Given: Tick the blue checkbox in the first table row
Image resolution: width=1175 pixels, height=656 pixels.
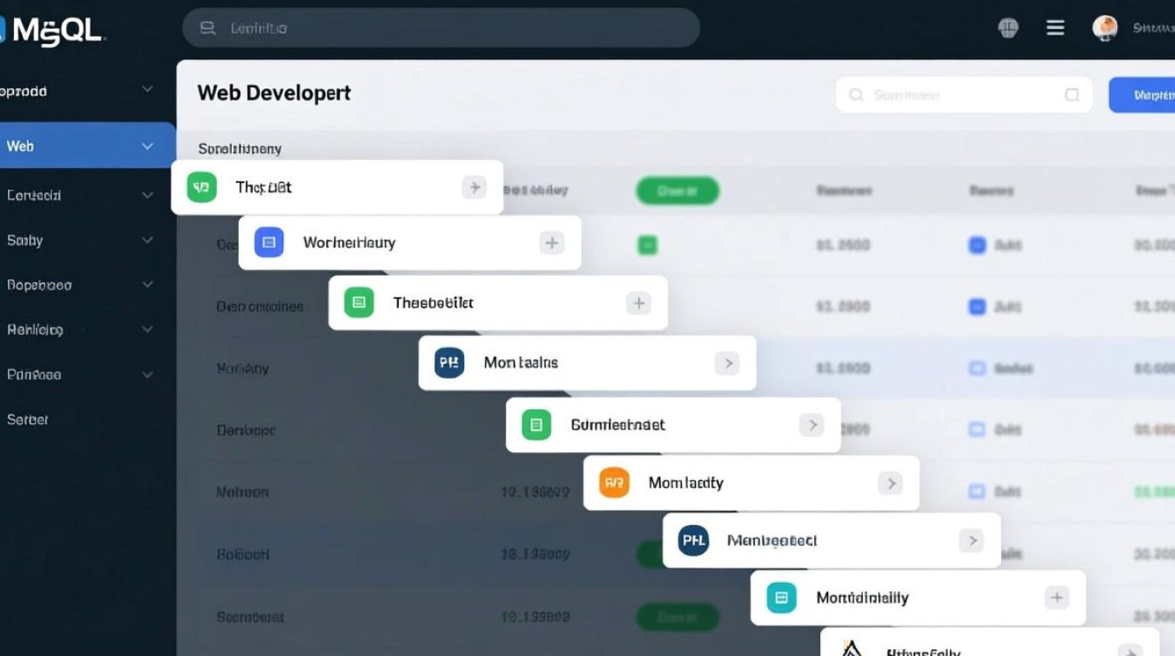Looking at the screenshot, I should coord(977,246).
